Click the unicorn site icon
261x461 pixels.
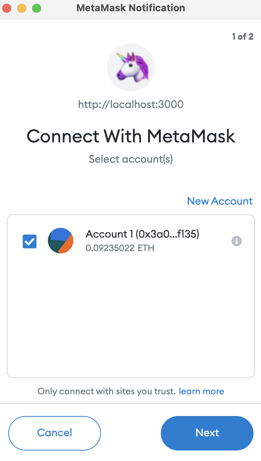(x=131, y=68)
